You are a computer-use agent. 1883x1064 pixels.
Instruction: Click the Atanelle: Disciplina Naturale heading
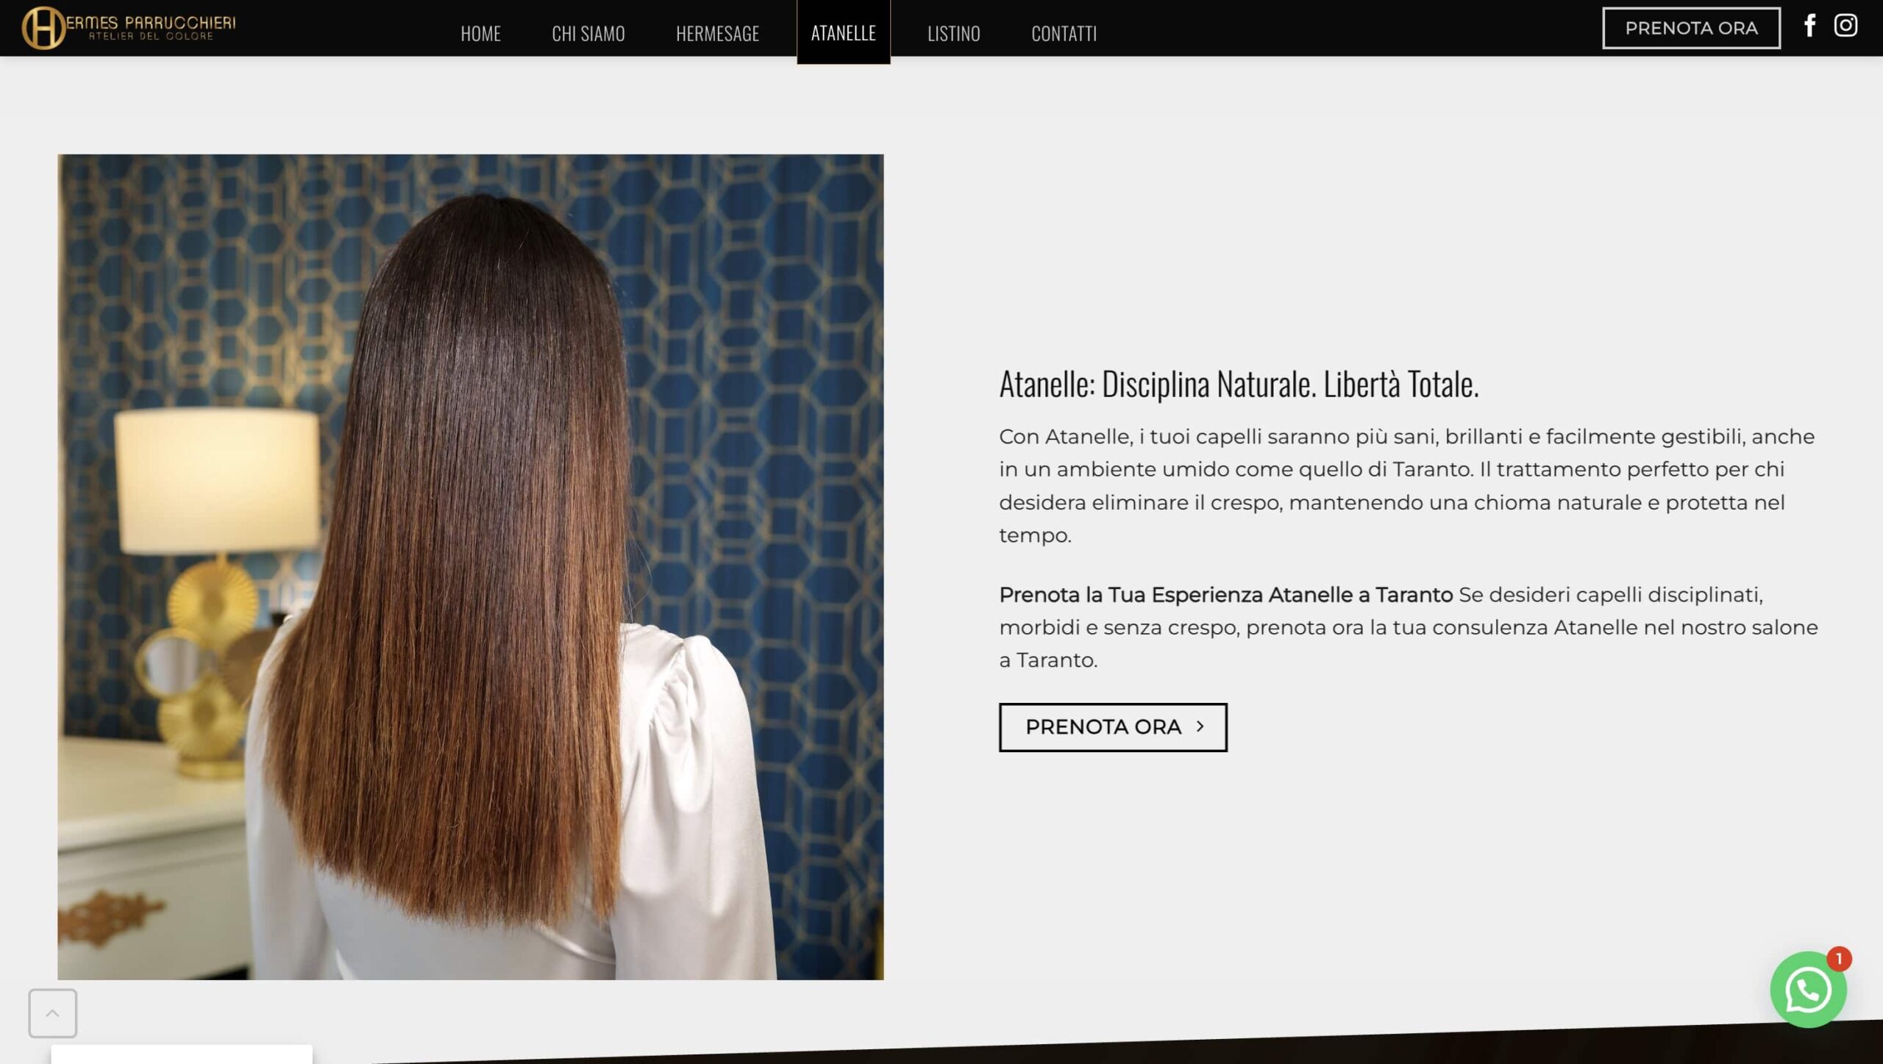1238,384
